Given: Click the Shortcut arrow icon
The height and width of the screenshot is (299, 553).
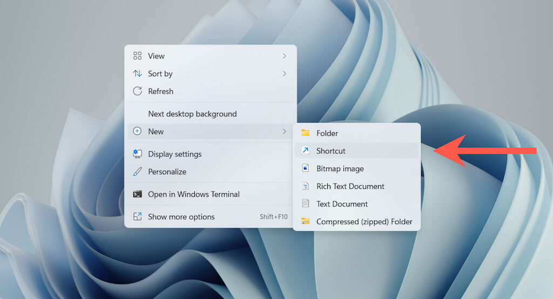Looking at the screenshot, I should tap(306, 151).
